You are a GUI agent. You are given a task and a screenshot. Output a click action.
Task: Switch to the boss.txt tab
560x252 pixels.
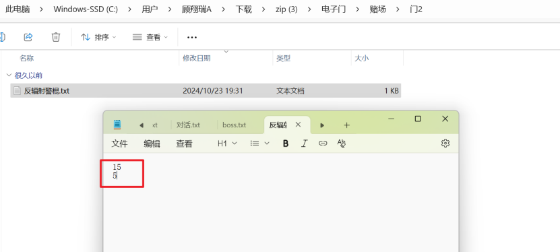(235, 125)
